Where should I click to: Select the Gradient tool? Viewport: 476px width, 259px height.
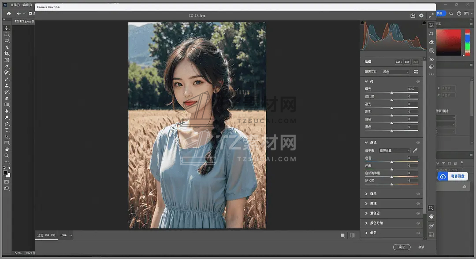pyautogui.click(x=7, y=104)
